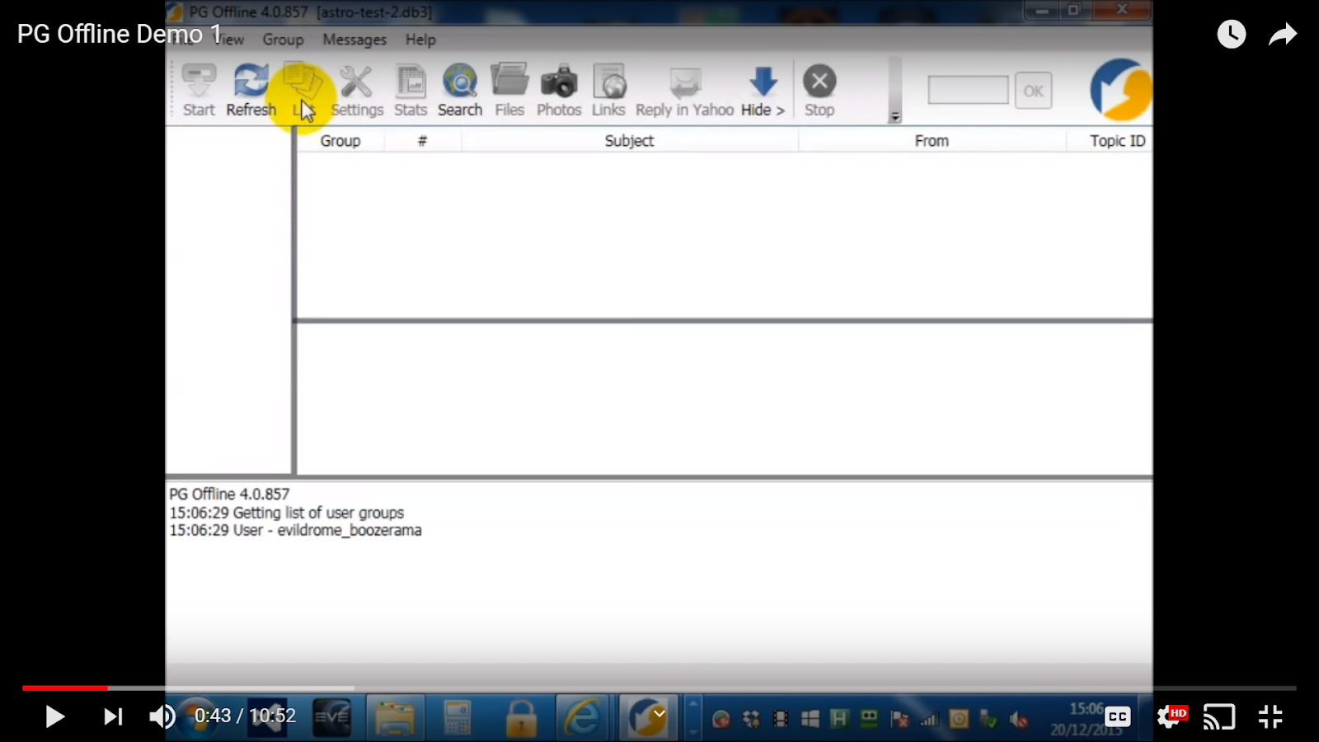This screenshot has width=1319, height=742.
Task: Click the Share arrow icon
Action: pos(1283,34)
